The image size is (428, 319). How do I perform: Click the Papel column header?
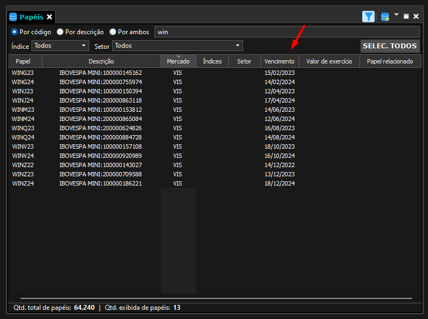pyautogui.click(x=23, y=61)
